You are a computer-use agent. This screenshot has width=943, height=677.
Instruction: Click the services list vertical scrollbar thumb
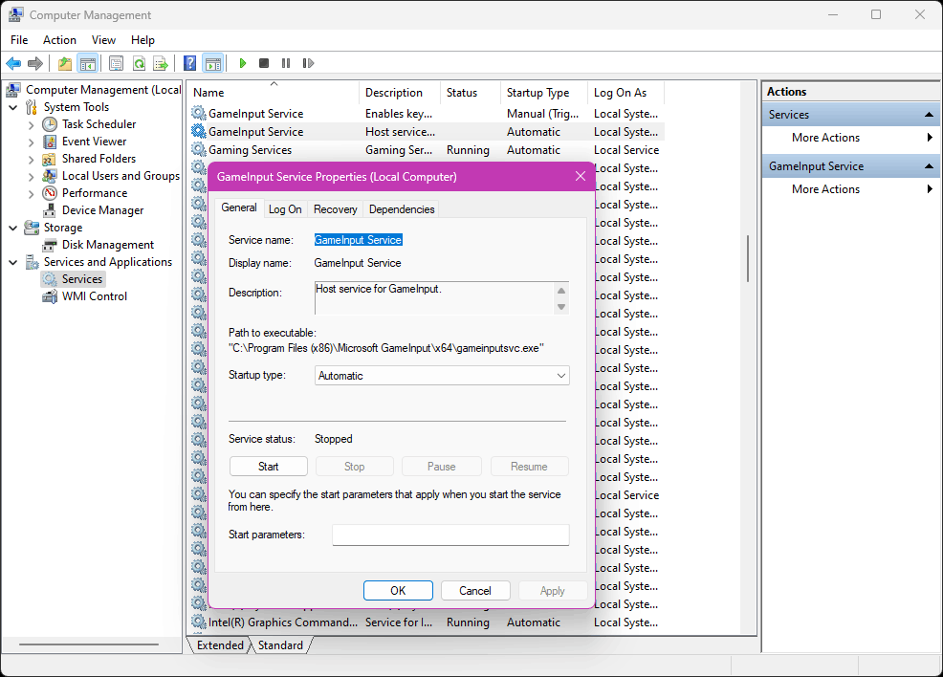748,258
